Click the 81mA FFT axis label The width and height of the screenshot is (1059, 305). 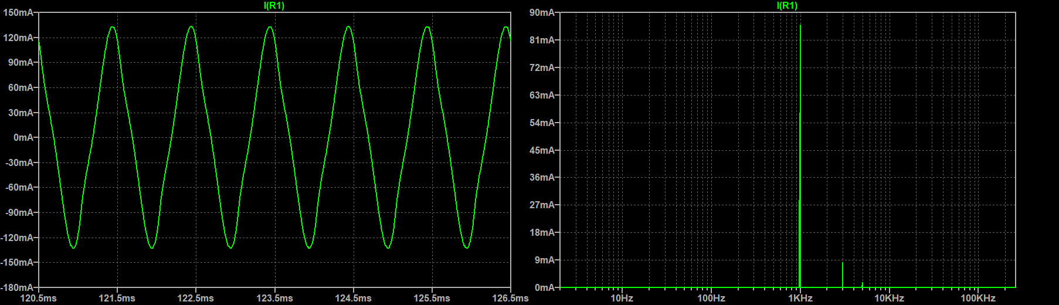pos(542,40)
